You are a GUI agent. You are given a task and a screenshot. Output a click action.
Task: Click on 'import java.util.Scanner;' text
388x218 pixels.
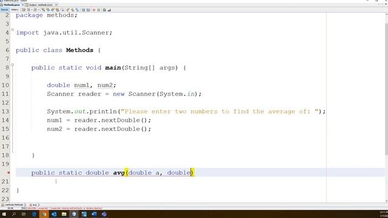64,33
